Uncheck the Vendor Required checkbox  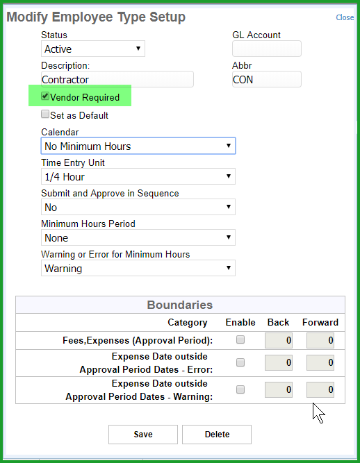click(x=45, y=96)
